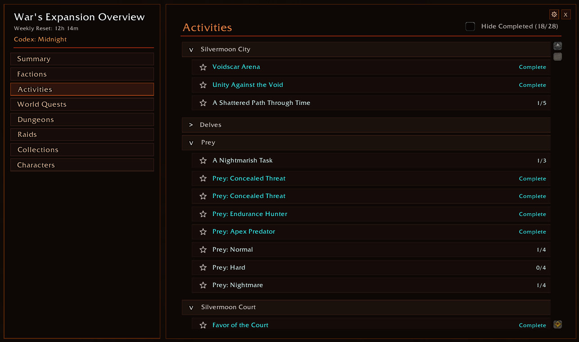This screenshot has height=342, width=579.
Task: Collapse the Prey section
Action: (366, 143)
